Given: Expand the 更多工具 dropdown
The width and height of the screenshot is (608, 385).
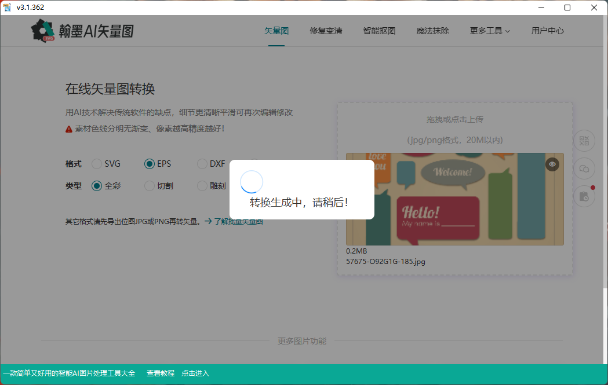Looking at the screenshot, I should [x=490, y=31].
